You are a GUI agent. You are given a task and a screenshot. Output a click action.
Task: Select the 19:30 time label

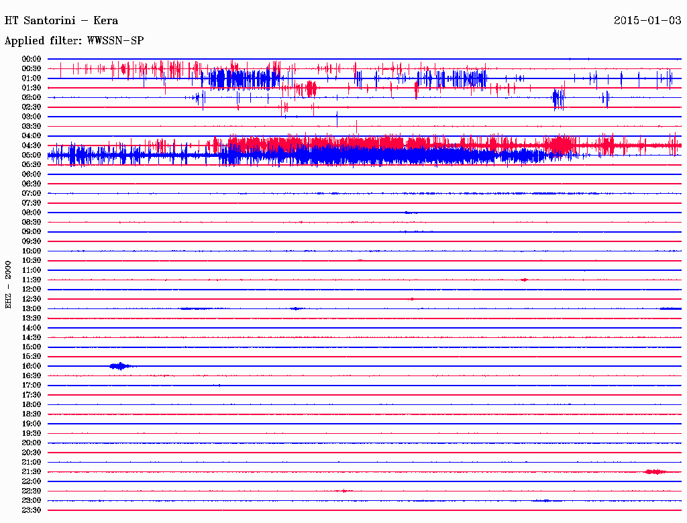pos(32,433)
